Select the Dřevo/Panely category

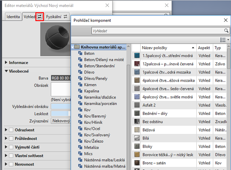(x=96, y=78)
